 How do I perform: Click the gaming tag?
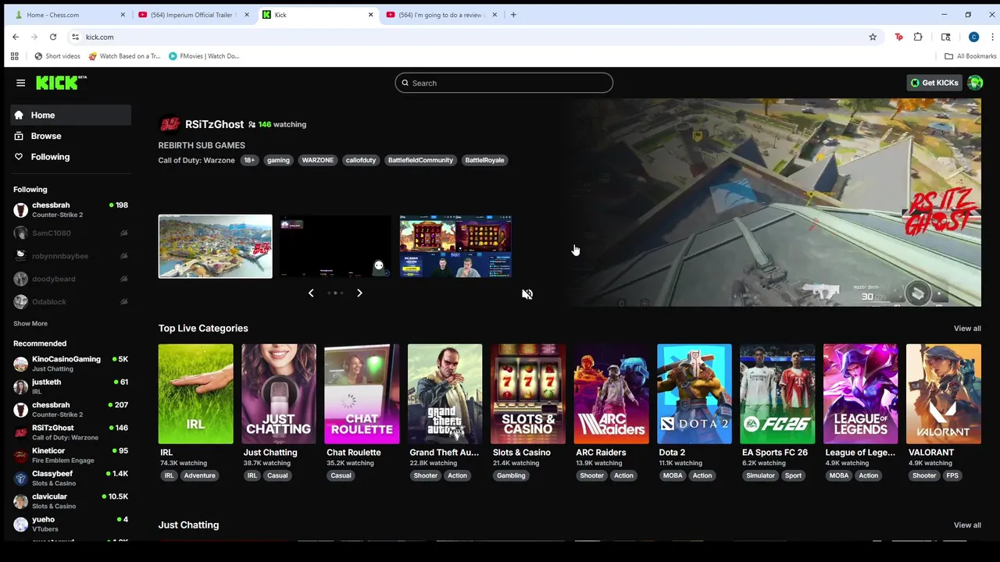[x=278, y=160]
